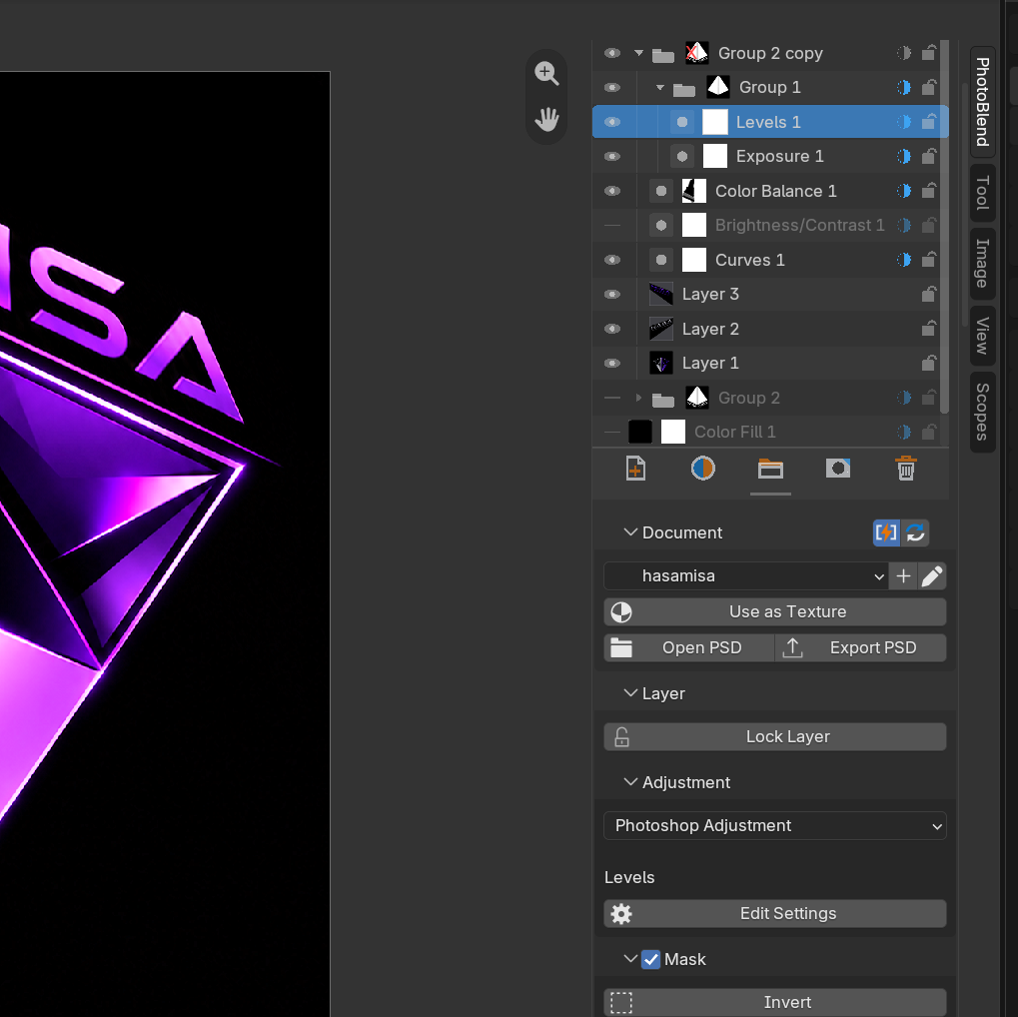Image resolution: width=1018 pixels, height=1017 pixels.
Task: Toggle lock icon on Curves 1 row
Action: coord(929,260)
